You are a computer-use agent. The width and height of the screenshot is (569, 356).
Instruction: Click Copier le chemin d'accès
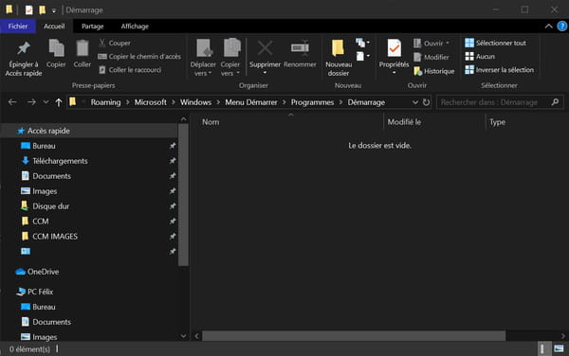[x=139, y=57]
